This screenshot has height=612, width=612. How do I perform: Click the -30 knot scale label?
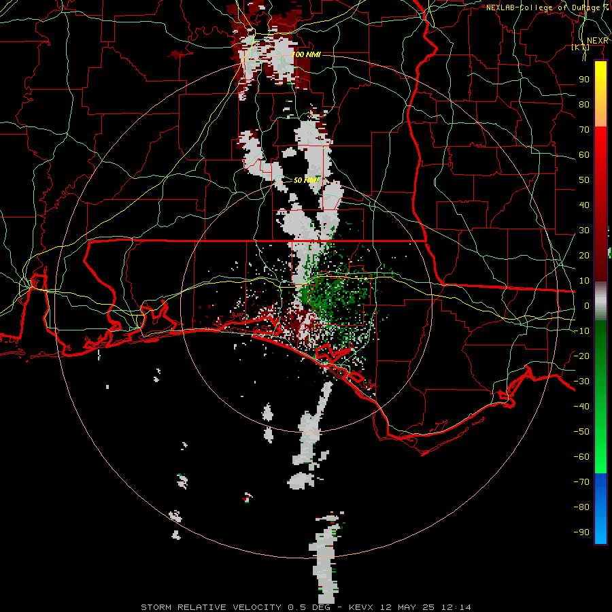pyautogui.click(x=581, y=381)
